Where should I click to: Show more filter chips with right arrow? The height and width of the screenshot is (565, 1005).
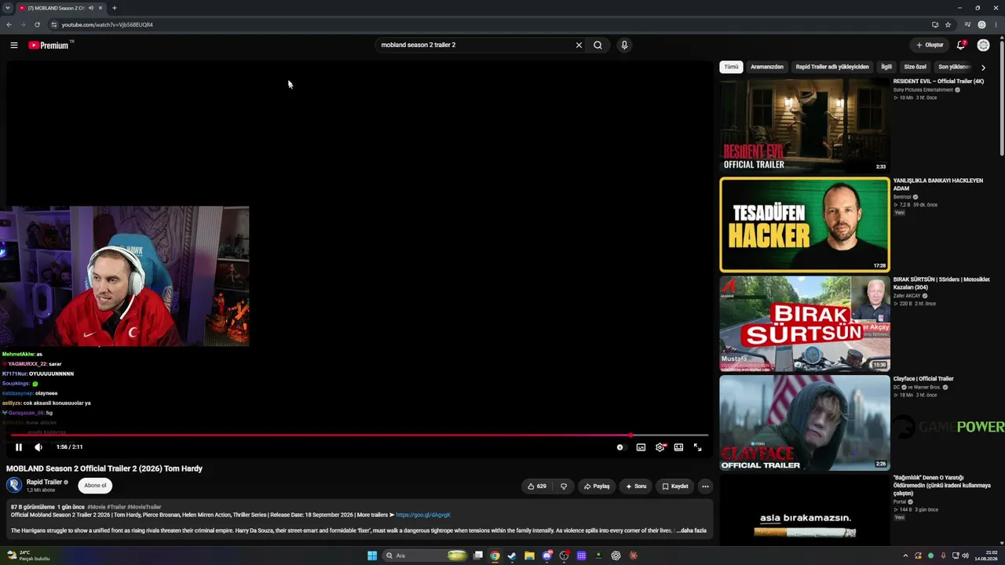(983, 67)
